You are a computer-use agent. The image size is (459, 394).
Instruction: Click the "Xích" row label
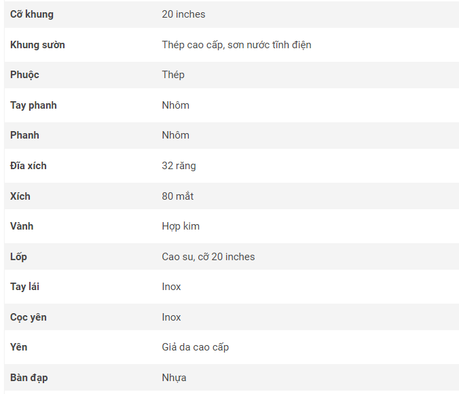20,196
